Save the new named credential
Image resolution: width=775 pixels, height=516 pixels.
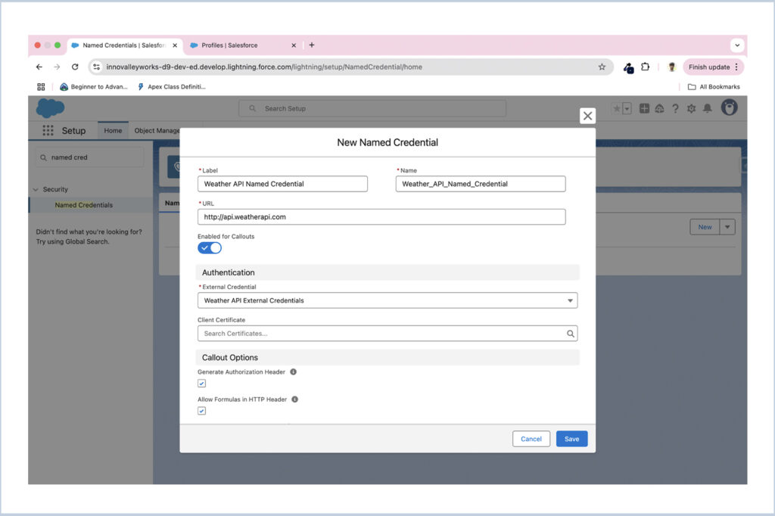pos(572,439)
